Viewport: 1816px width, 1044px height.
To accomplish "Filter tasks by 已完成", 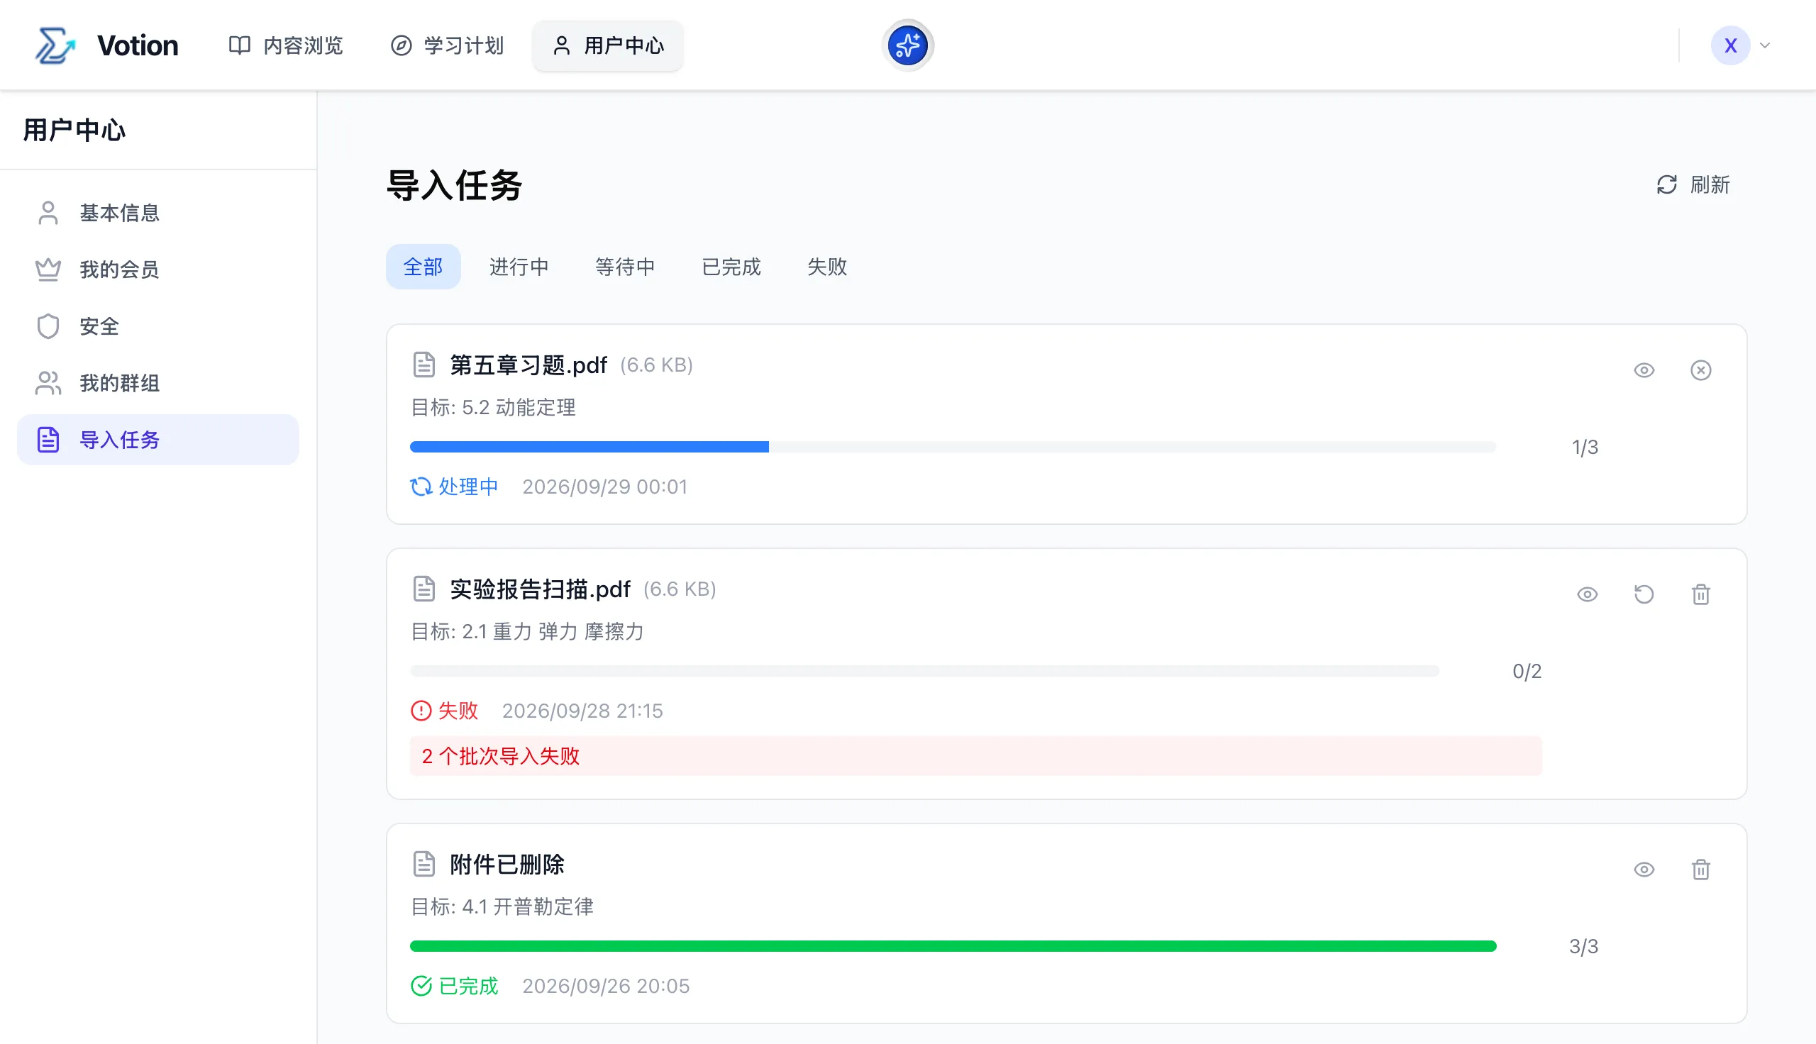I will 731,267.
